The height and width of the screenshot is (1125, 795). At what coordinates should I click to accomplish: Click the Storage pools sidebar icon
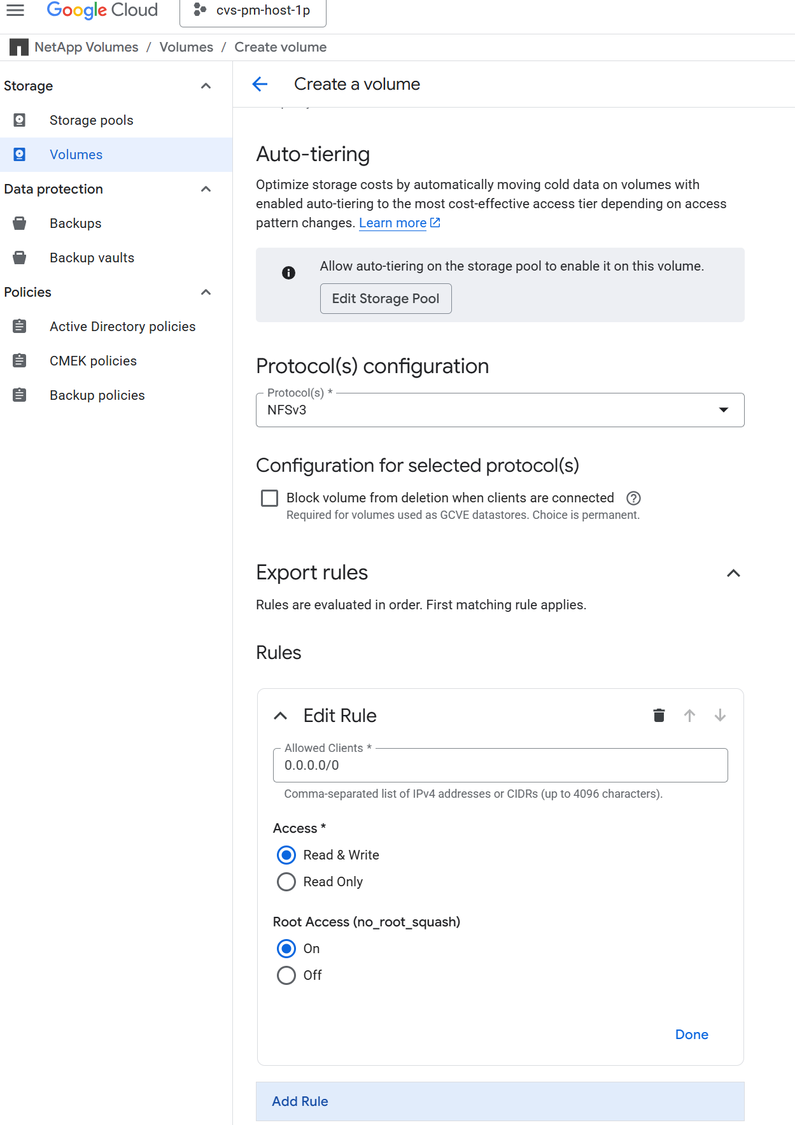point(20,120)
